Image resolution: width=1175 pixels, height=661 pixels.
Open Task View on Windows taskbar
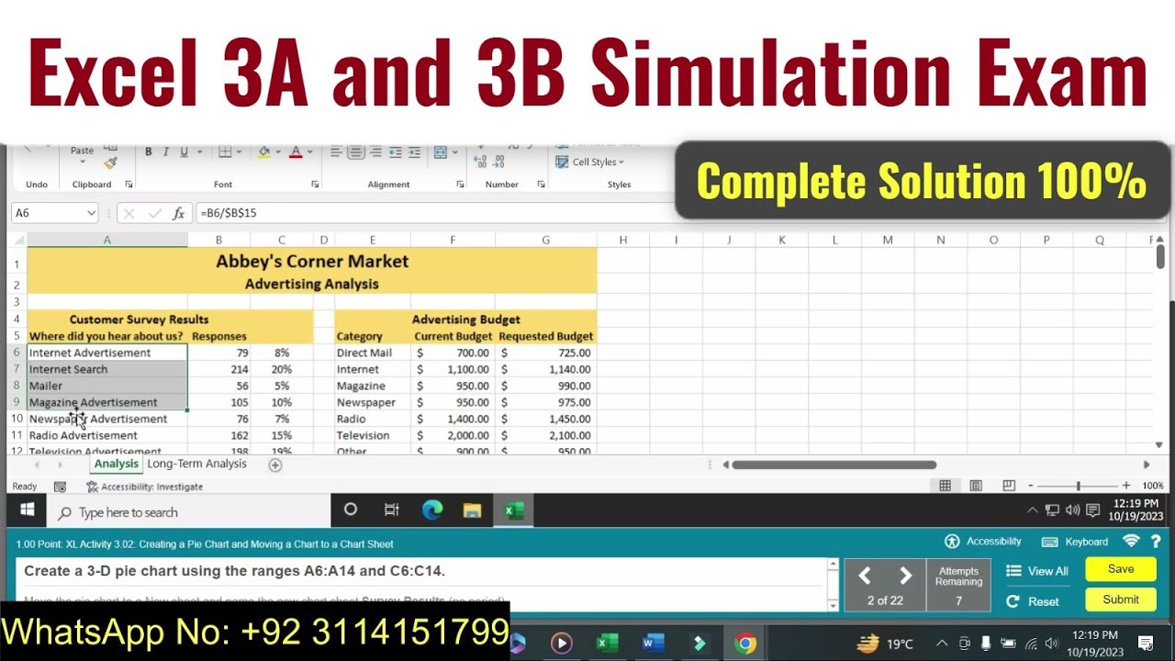pyautogui.click(x=391, y=510)
